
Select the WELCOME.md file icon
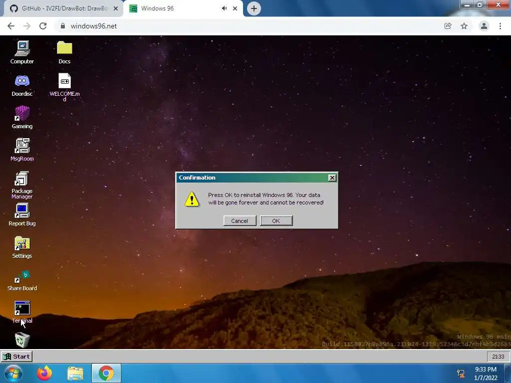[x=64, y=87]
